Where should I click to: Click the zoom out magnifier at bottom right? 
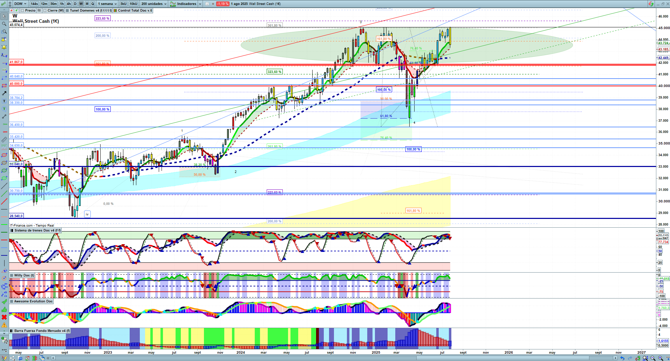tap(653, 358)
